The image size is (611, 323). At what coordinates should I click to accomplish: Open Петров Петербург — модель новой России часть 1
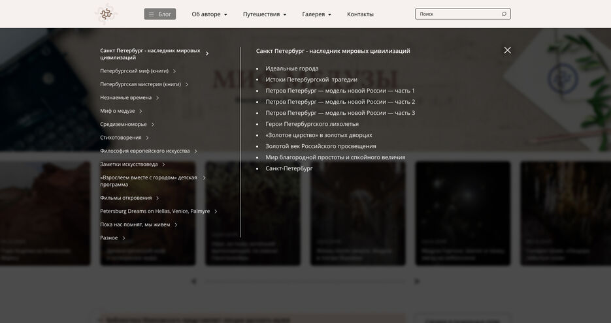click(340, 91)
